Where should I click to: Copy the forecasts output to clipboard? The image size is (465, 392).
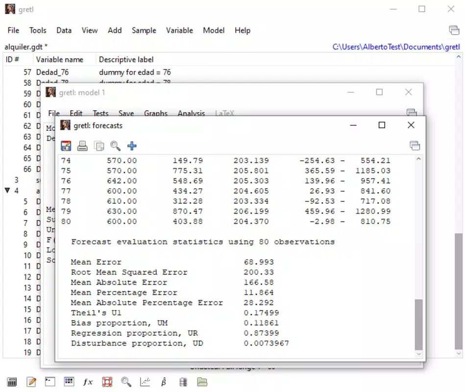click(x=99, y=146)
